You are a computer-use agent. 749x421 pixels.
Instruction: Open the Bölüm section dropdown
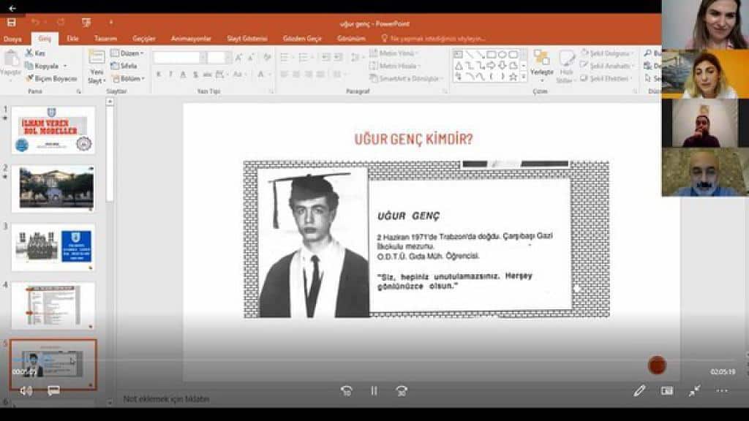coord(127,78)
